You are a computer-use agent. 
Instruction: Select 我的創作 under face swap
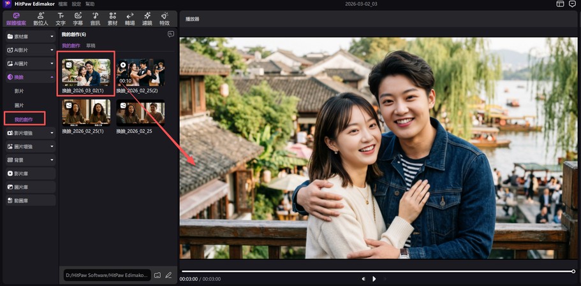tap(24, 119)
